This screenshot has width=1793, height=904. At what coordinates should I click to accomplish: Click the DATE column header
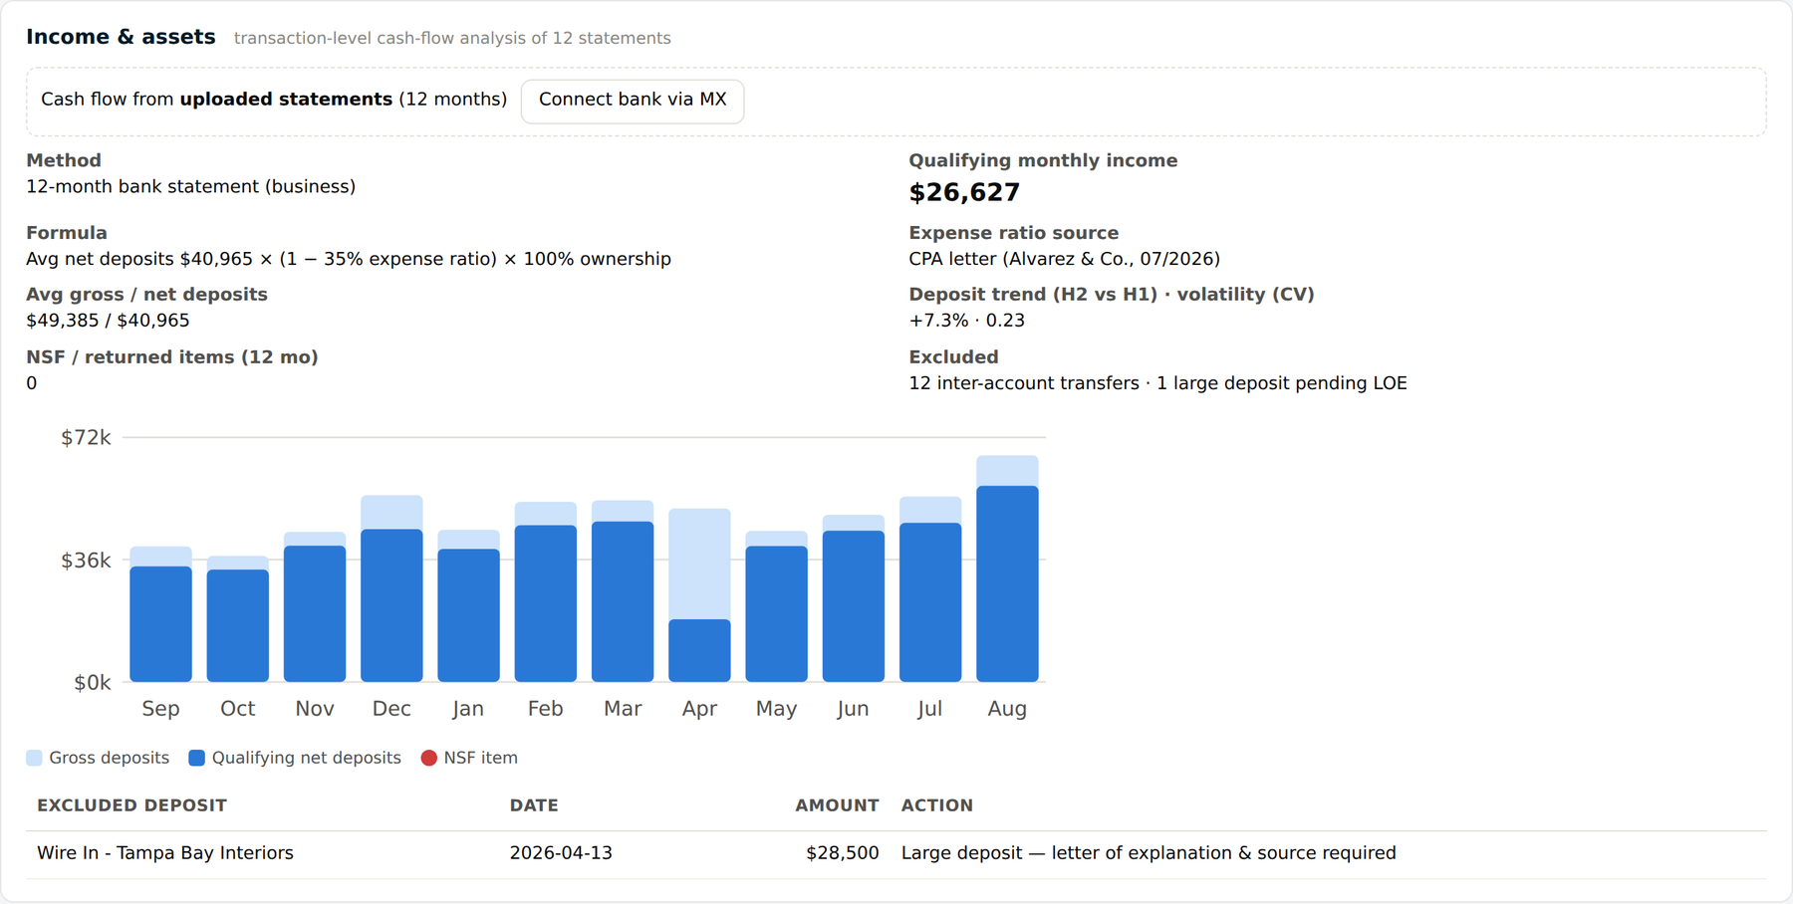[x=534, y=805]
